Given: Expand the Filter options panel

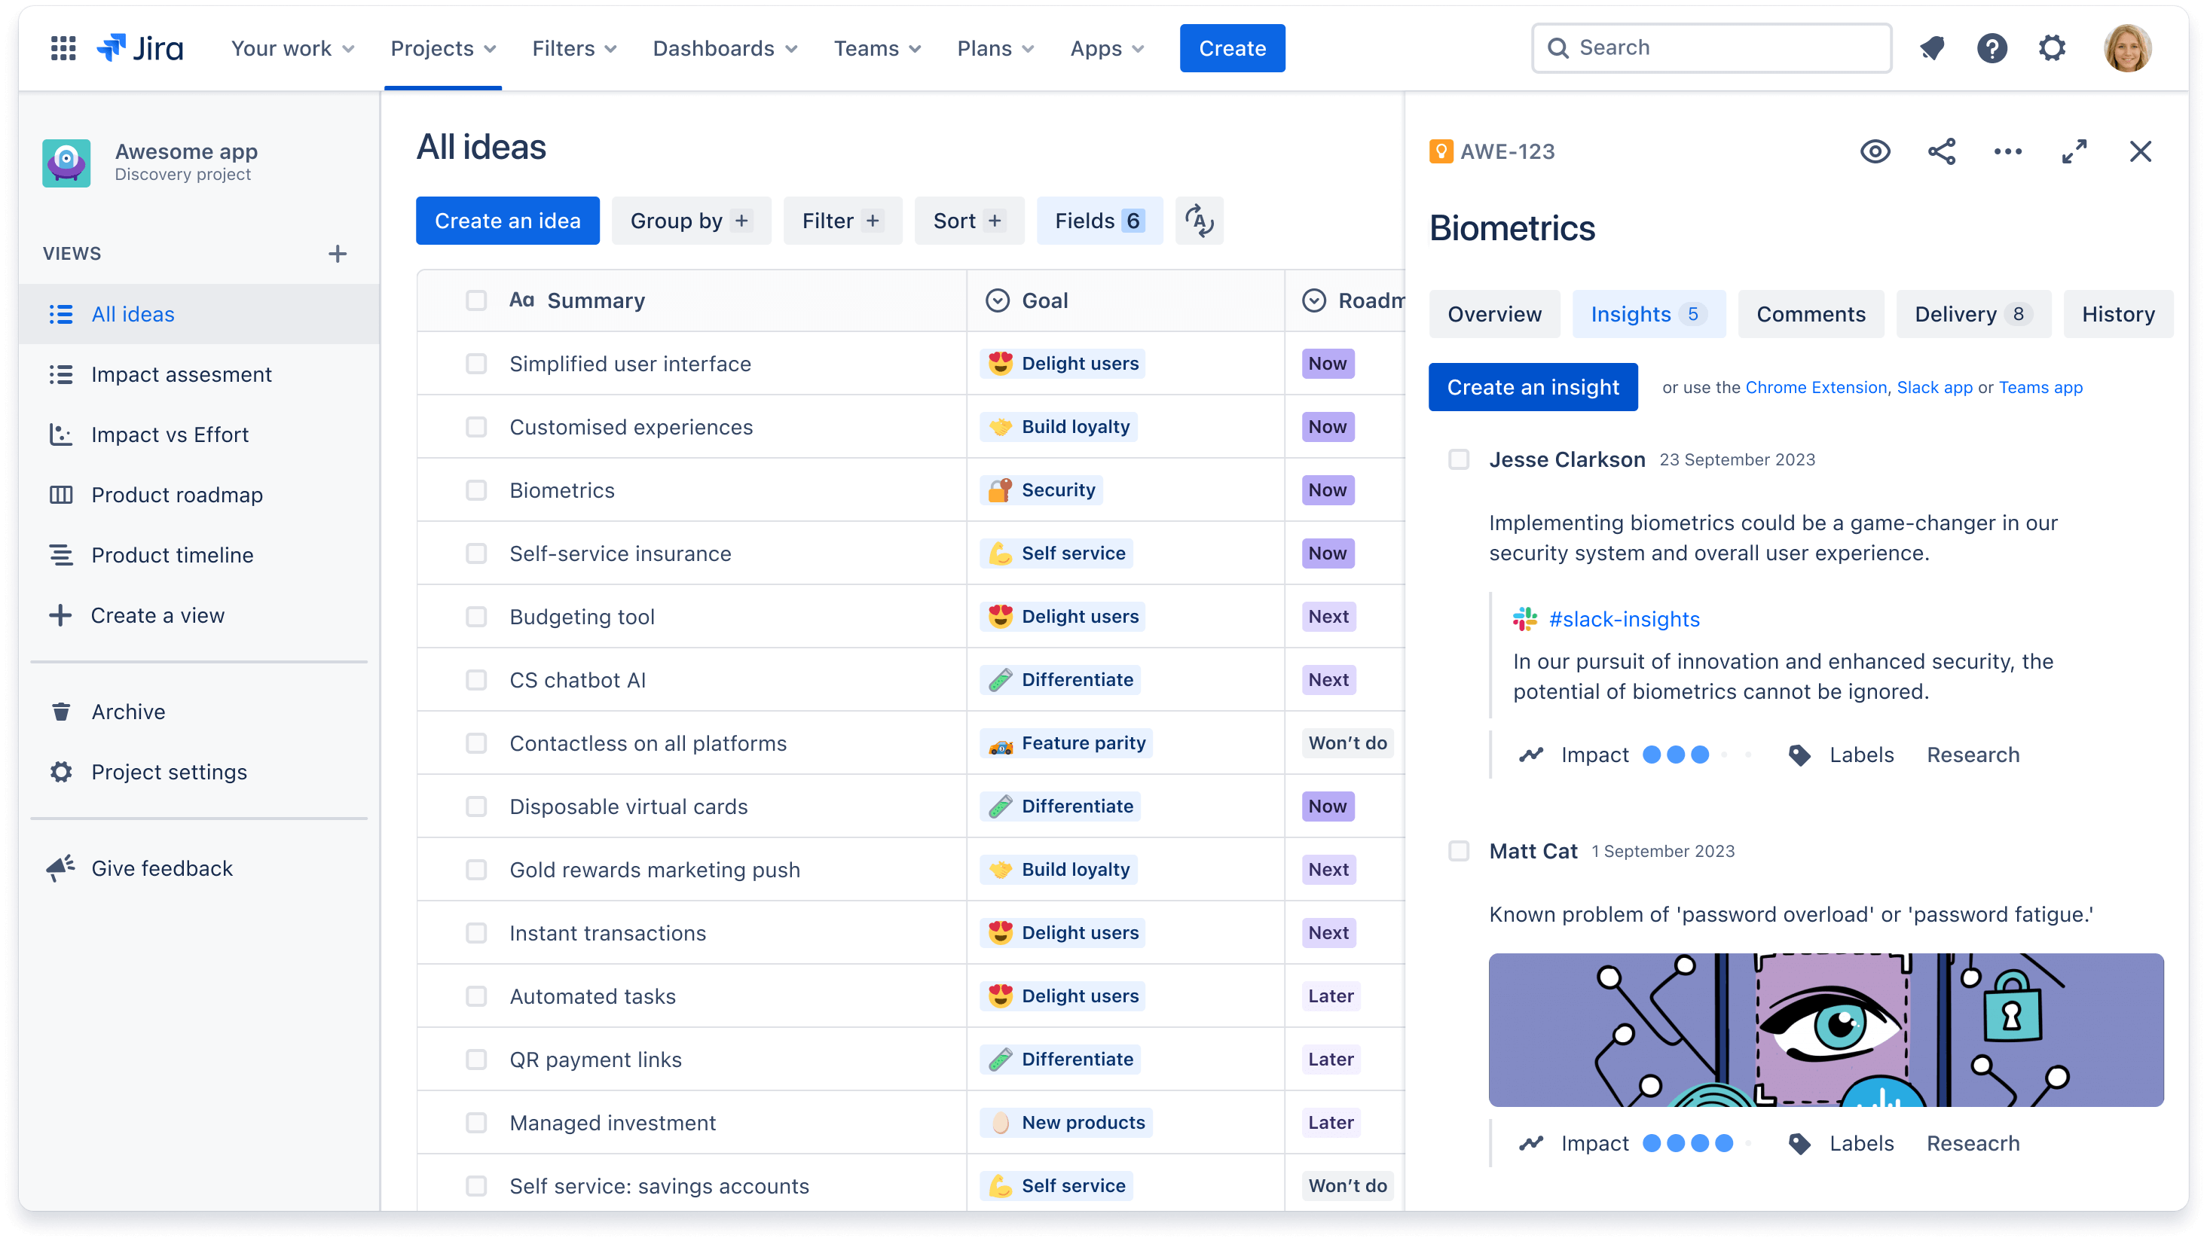Looking at the screenshot, I should point(839,221).
